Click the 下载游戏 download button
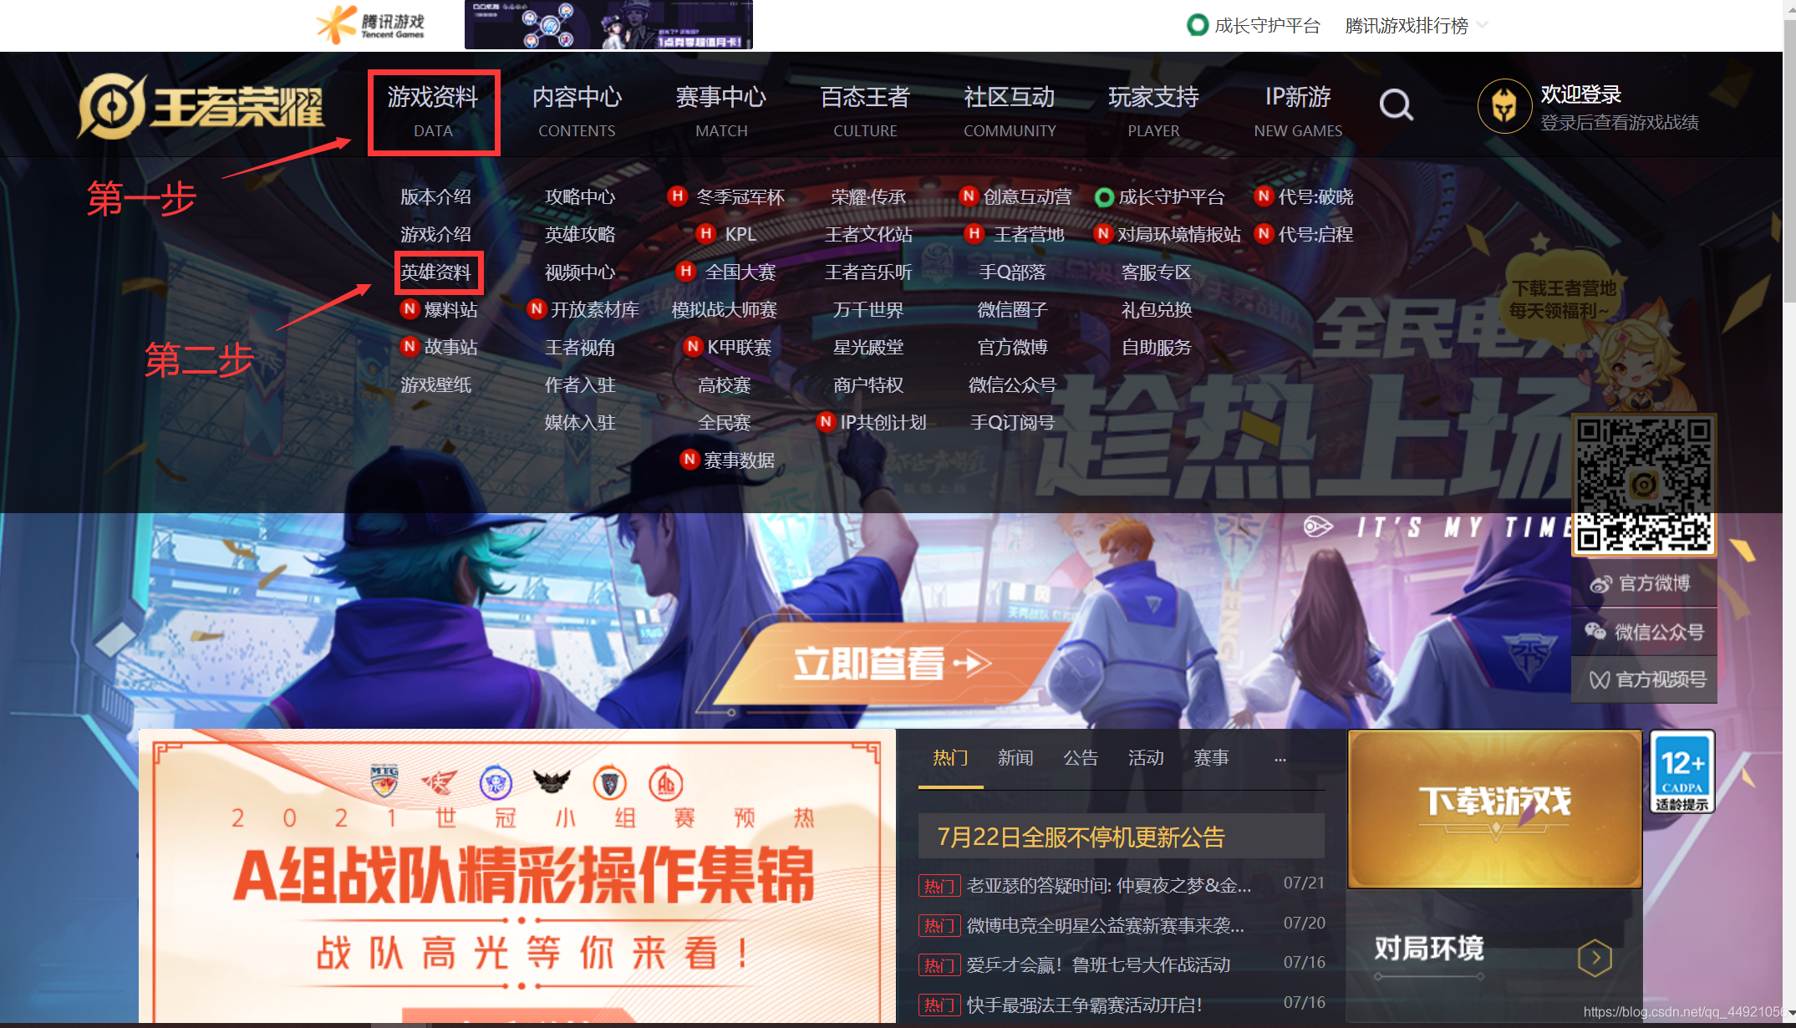1796x1028 pixels. point(1495,809)
